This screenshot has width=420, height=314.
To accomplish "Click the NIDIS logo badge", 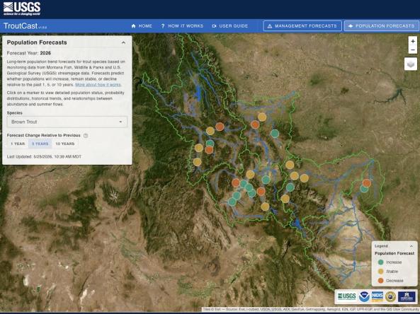I will 377,296.
